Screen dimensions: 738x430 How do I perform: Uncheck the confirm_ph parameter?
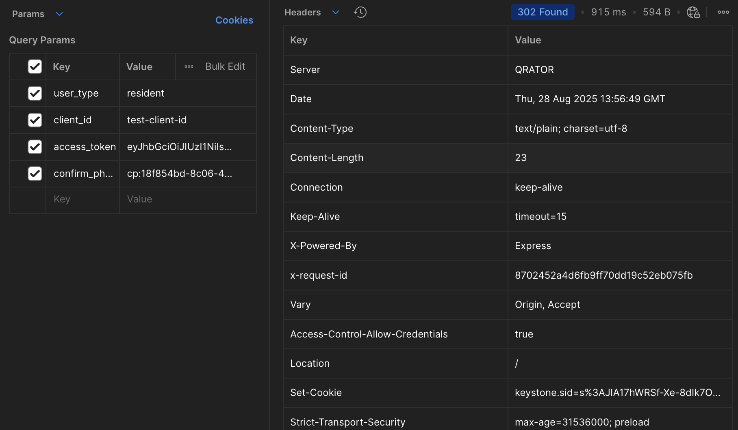(35, 173)
